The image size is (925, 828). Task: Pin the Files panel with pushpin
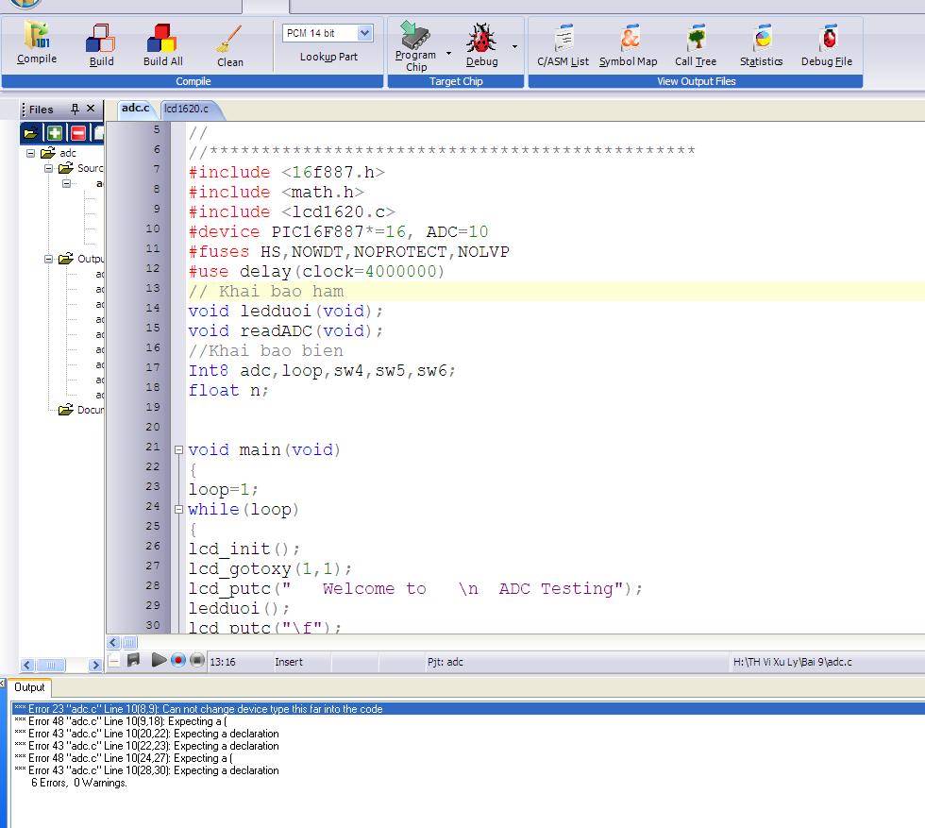point(75,109)
